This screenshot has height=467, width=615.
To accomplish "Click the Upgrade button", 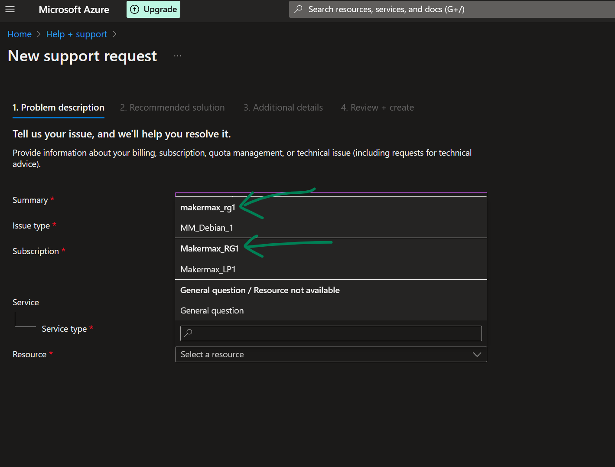I will 153,9.
